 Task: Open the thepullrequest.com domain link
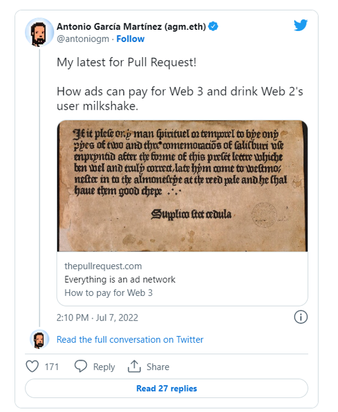click(103, 266)
